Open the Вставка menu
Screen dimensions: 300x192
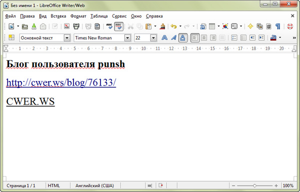pos(58,16)
